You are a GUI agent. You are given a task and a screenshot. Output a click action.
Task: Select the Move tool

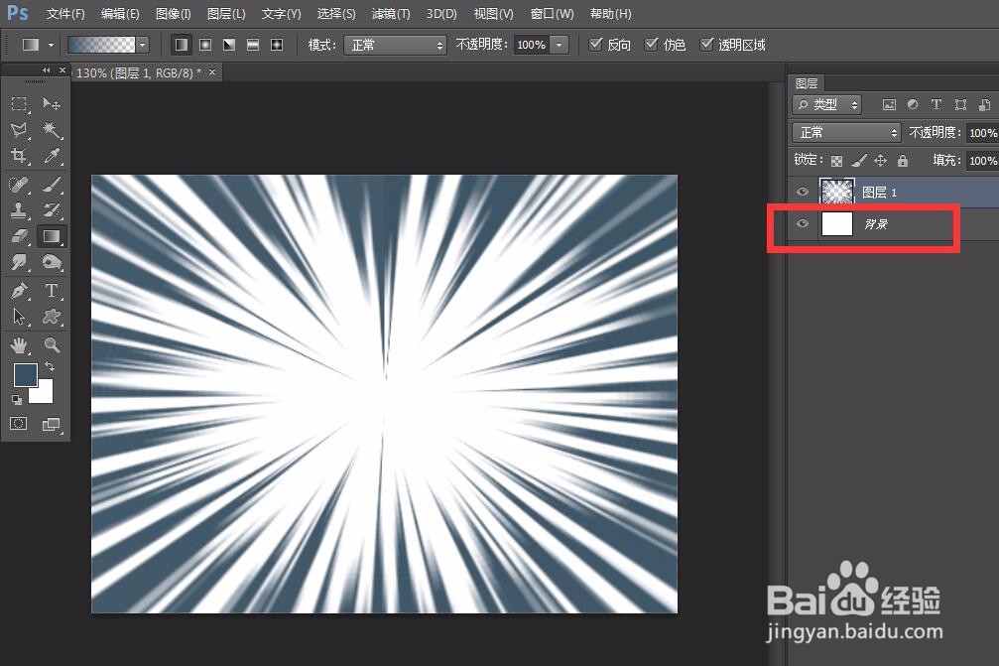click(x=51, y=104)
